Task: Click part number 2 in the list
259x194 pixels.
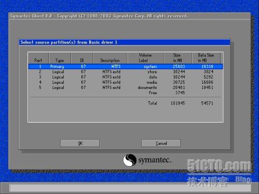Action: coord(40,72)
